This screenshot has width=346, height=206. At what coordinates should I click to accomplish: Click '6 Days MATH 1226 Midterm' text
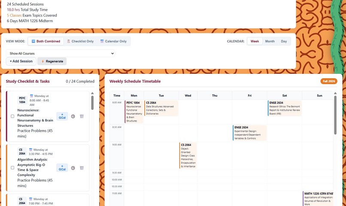(30, 21)
